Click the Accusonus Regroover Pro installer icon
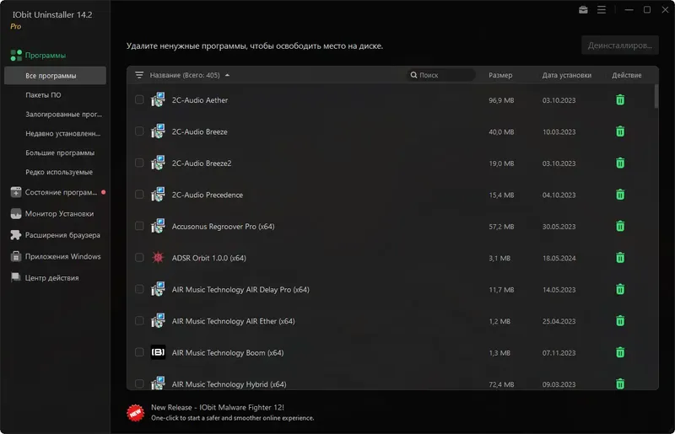 158,226
